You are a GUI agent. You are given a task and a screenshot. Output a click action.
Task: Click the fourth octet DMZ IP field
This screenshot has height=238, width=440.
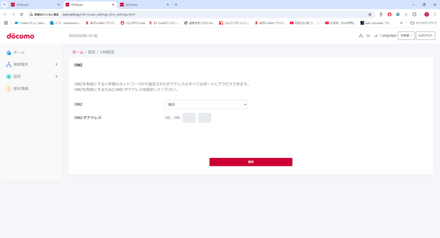pos(205,118)
